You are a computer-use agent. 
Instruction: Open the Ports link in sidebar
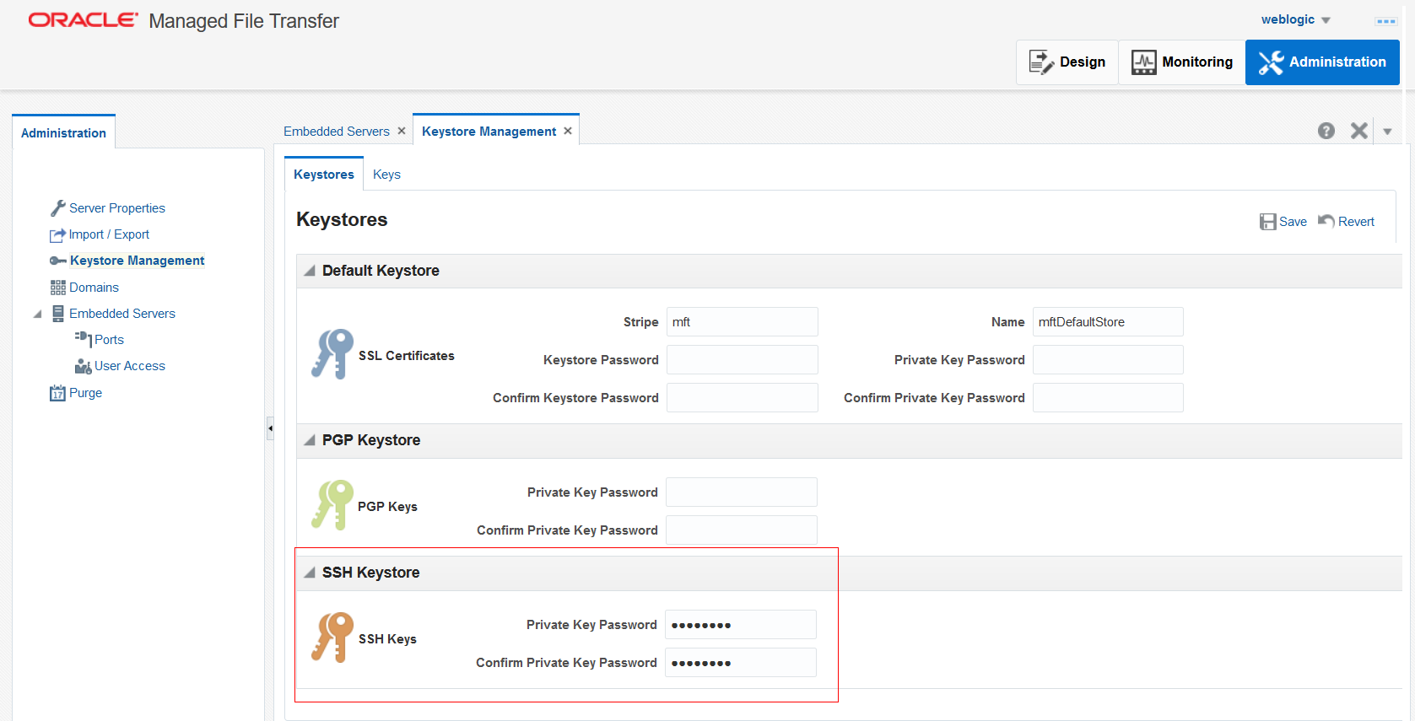pyautogui.click(x=109, y=340)
